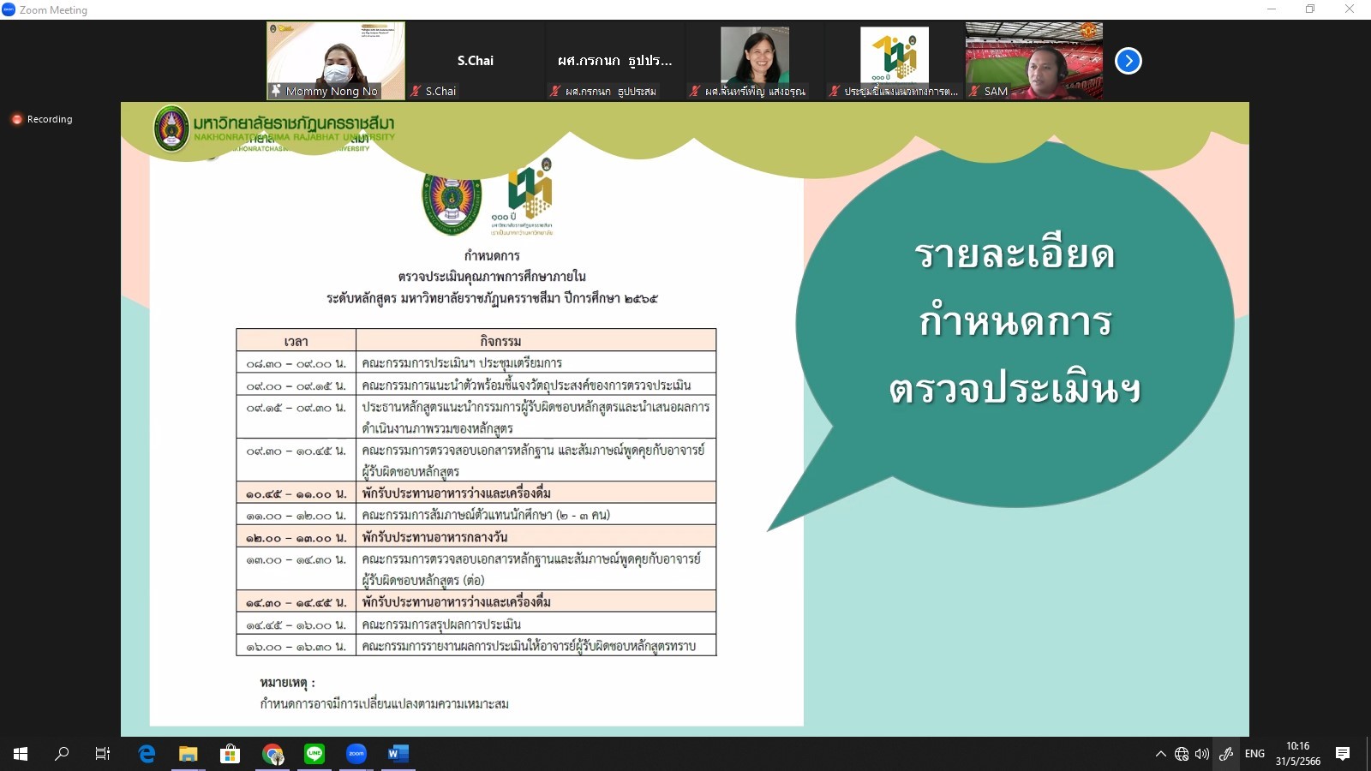Click muted mic icon beside SAM's name
This screenshot has width=1371, height=771.
tap(974, 91)
